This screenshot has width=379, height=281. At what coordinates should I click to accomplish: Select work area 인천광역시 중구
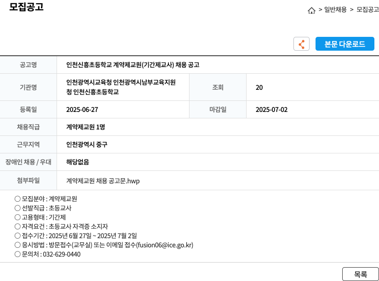[87, 145]
